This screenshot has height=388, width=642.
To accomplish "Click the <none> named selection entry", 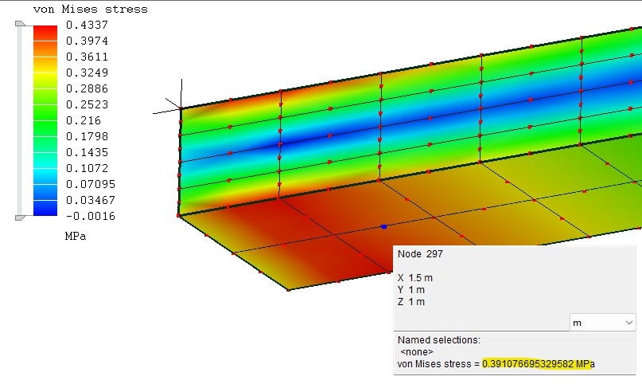I will [417, 351].
